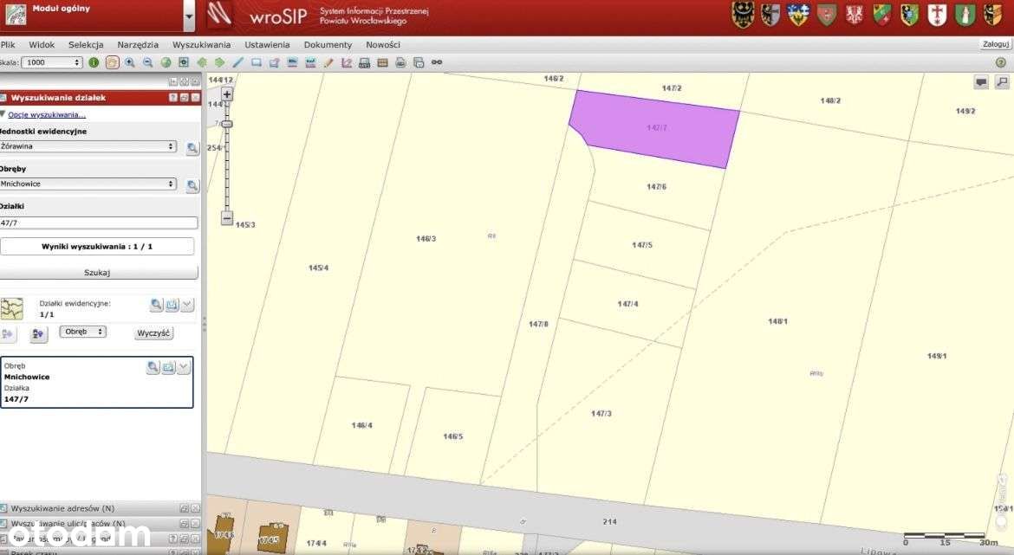Open the Nowości menu
Viewport: 1014px width, 555px height.
click(383, 44)
